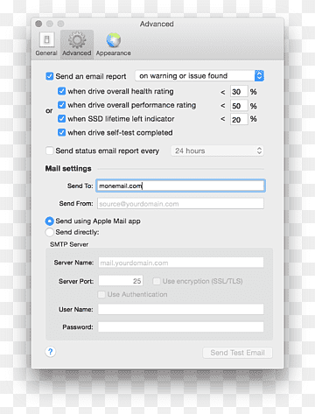
Task: Select Send using Apple Mail app
Action: tap(50, 221)
